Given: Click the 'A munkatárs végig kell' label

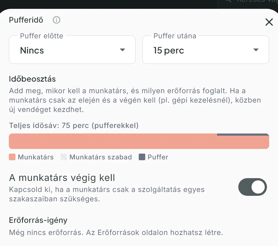Looking at the screenshot, I should (x=62, y=178).
